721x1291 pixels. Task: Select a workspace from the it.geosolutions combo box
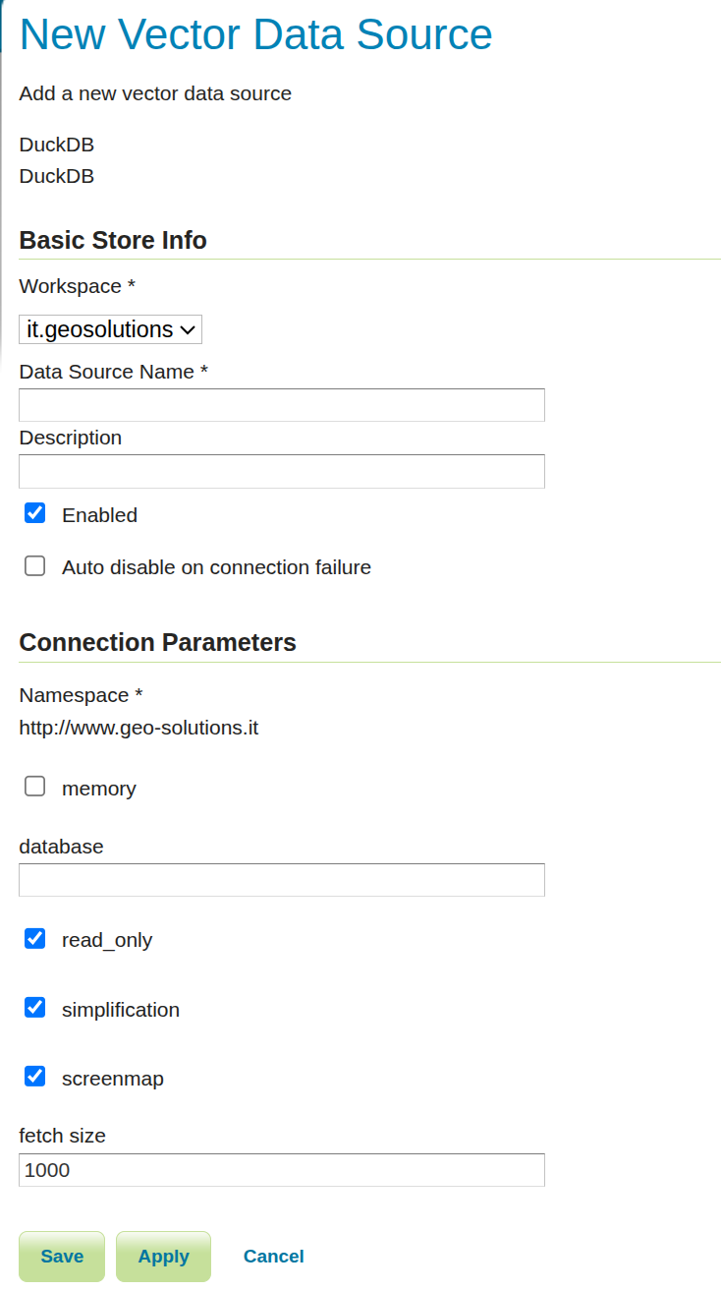pyautogui.click(x=109, y=329)
